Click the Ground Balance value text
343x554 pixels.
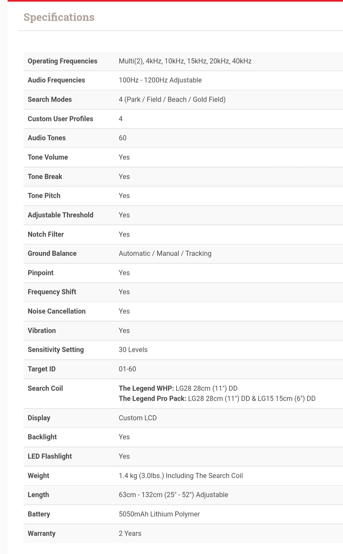tap(165, 253)
